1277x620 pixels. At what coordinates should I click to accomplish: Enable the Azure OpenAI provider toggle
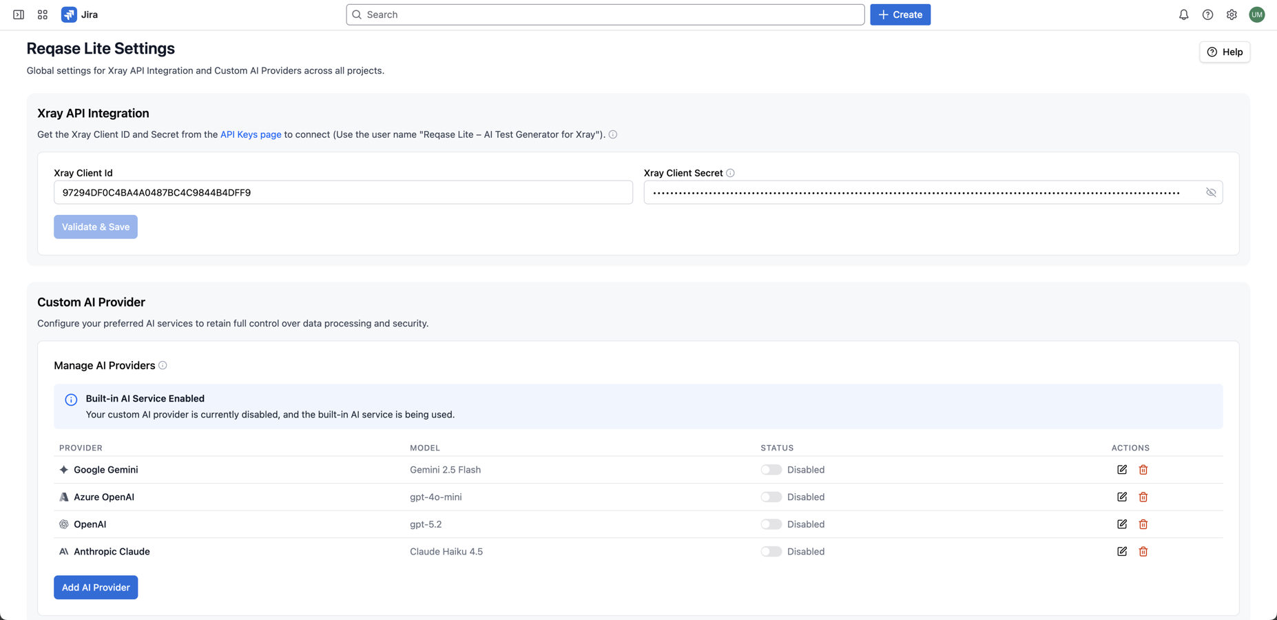771,497
